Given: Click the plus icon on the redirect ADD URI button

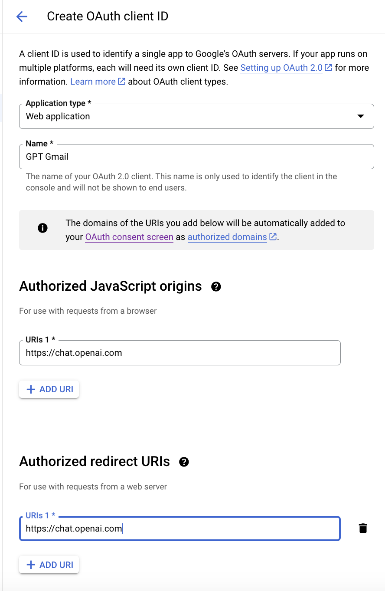Looking at the screenshot, I should [x=31, y=565].
